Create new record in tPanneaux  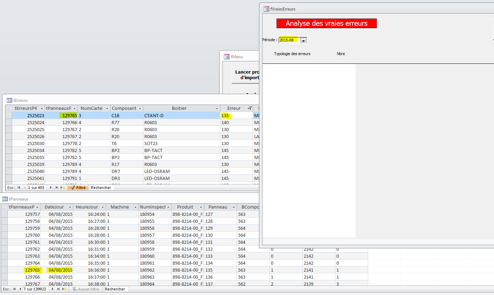click(x=64, y=289)
